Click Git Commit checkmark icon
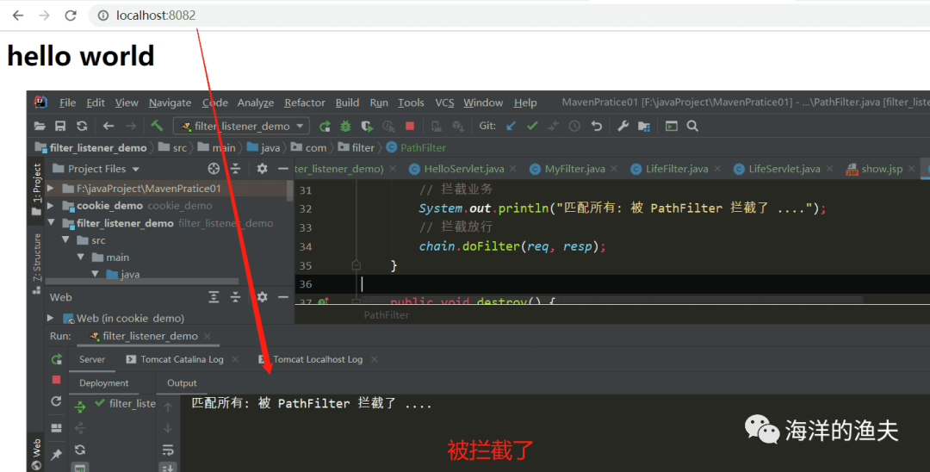Screen dimensions: 930x472 point(532,126)
